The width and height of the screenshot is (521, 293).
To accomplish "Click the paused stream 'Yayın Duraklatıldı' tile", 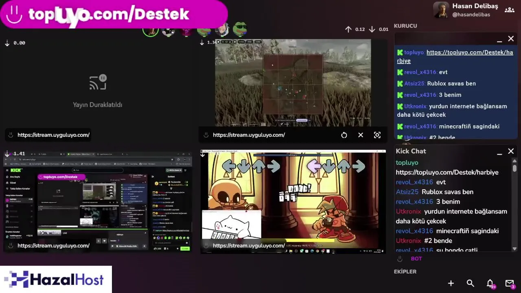I will point(98,90).
